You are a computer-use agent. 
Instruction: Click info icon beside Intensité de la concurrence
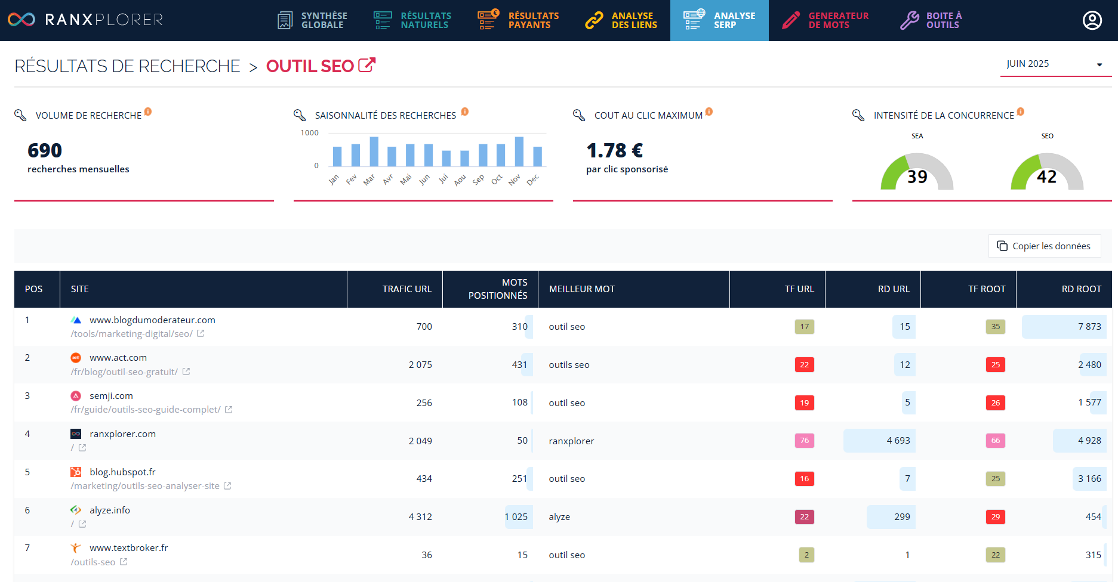[x=1021, y=112]
